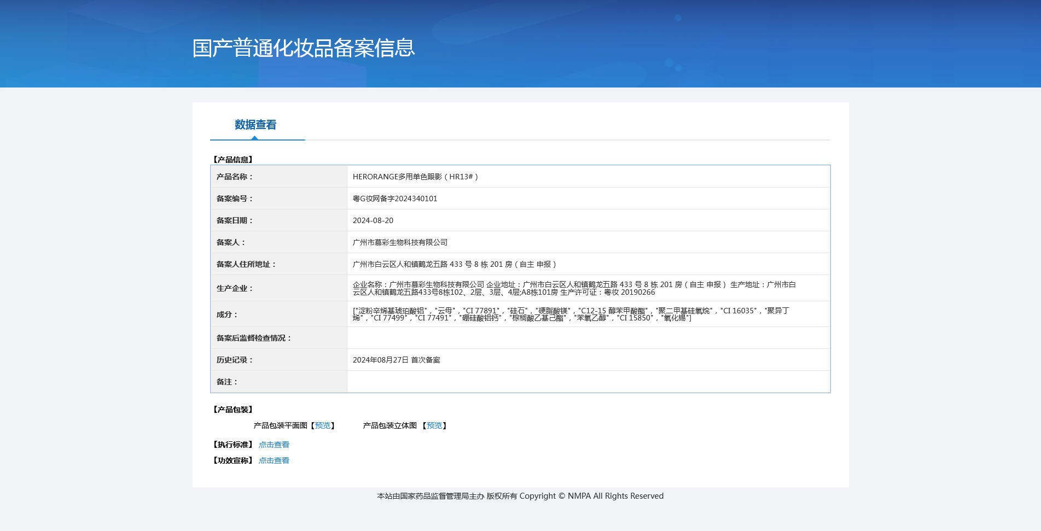Select the product name HERORANGE多用单色眼影 value
The image size is (1041, 531).
(415, 177)
